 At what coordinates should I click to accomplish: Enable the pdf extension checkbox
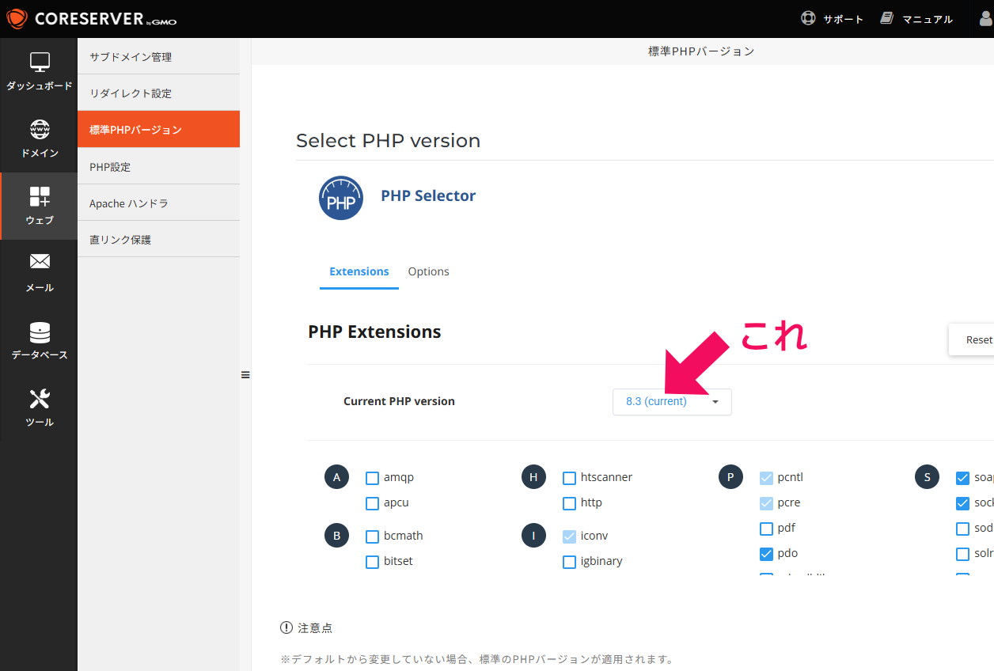[766, 529]
